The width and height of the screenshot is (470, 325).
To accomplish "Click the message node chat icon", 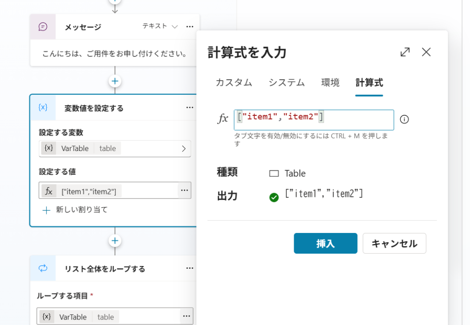I will (x=43, y=27).
